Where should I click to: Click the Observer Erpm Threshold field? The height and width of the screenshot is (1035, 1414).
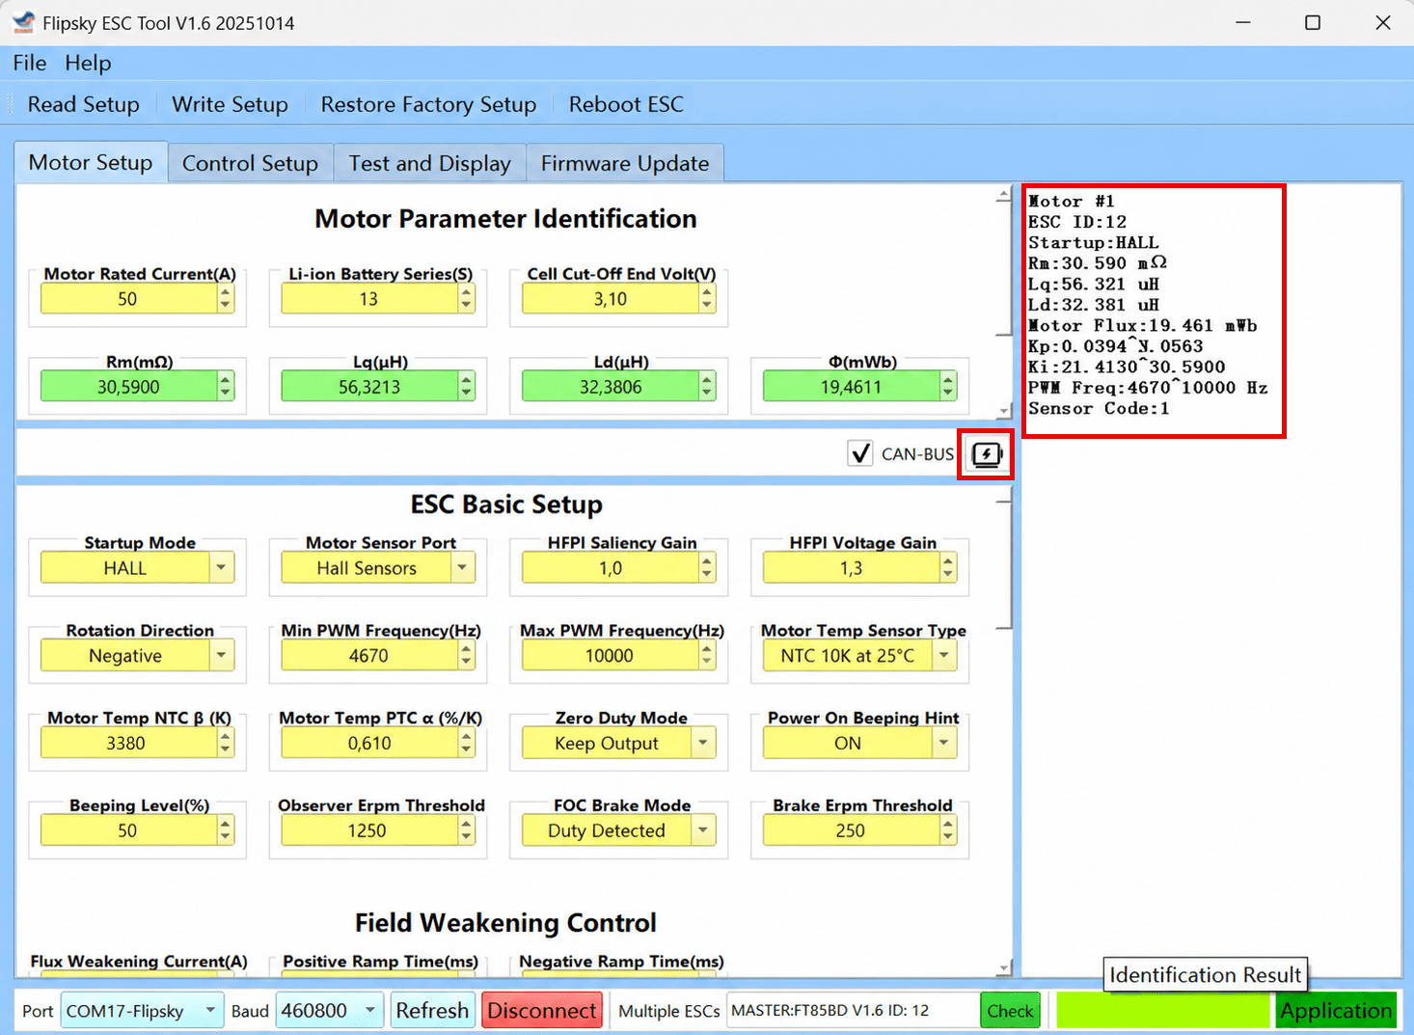click(369, 831)
